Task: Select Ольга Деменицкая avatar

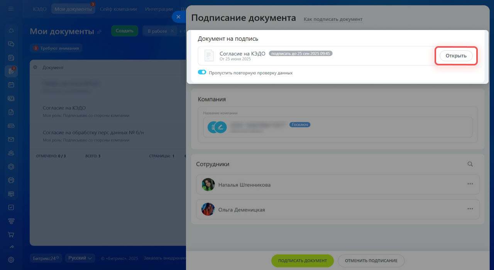Action: pyautogui.click(x=208, y=210)
